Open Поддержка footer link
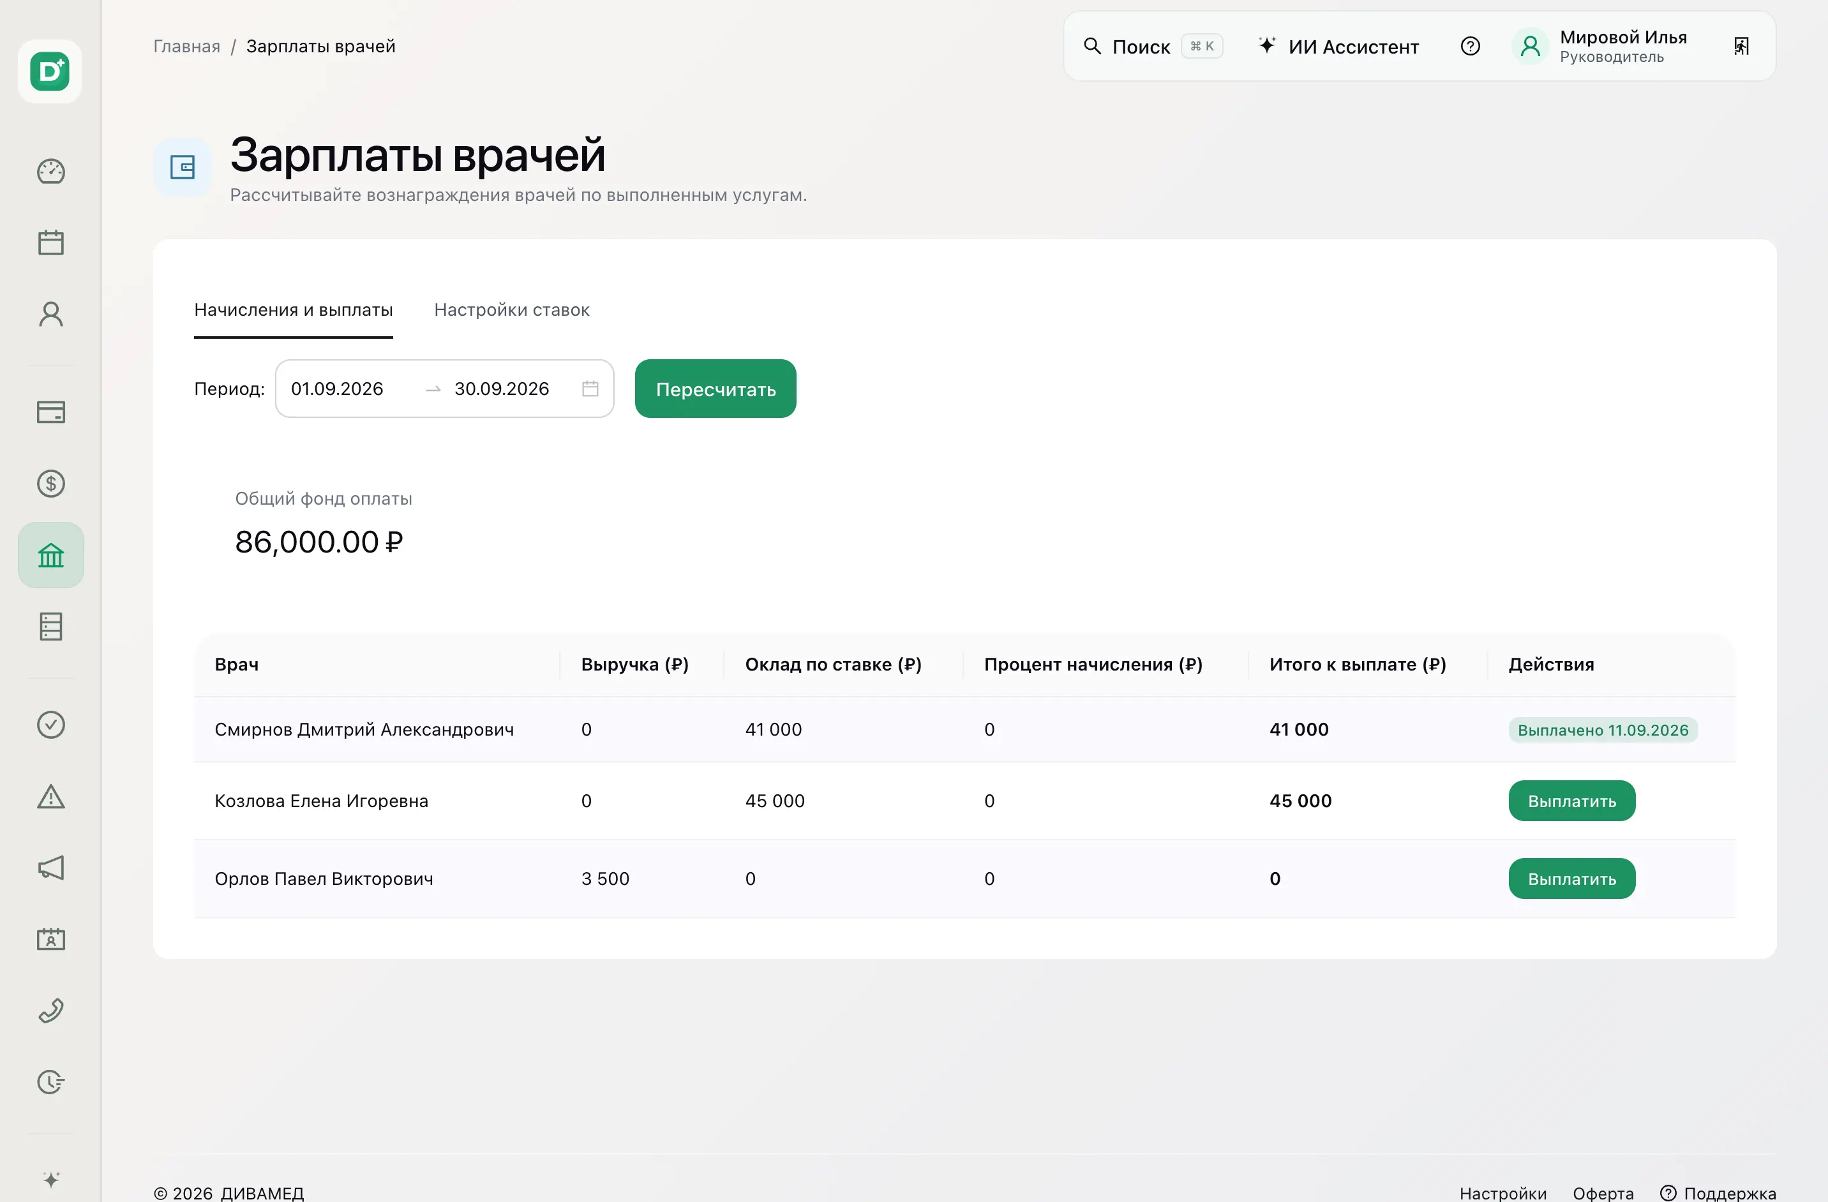Screen dimensions: 1828x1202 pos(1718,1193)
